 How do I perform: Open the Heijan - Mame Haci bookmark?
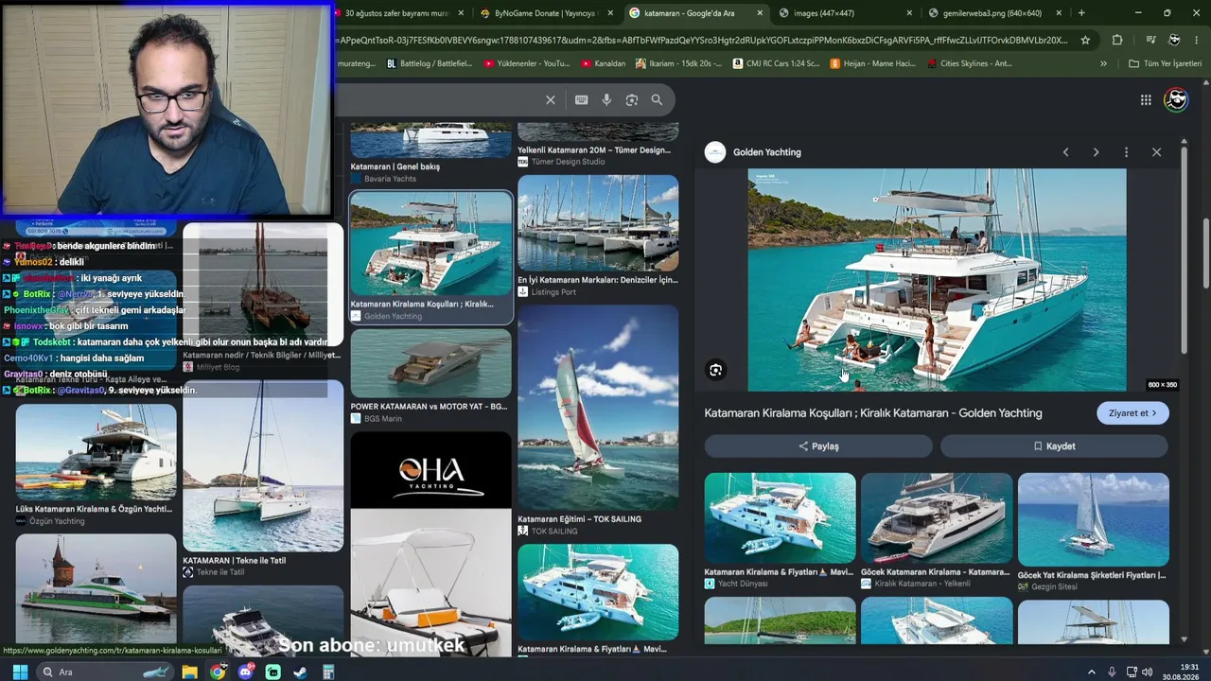tap(872, 63)
